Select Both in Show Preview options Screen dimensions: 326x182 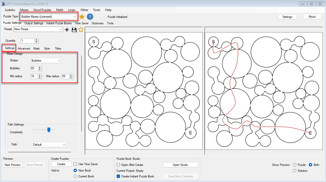point(311,165)
